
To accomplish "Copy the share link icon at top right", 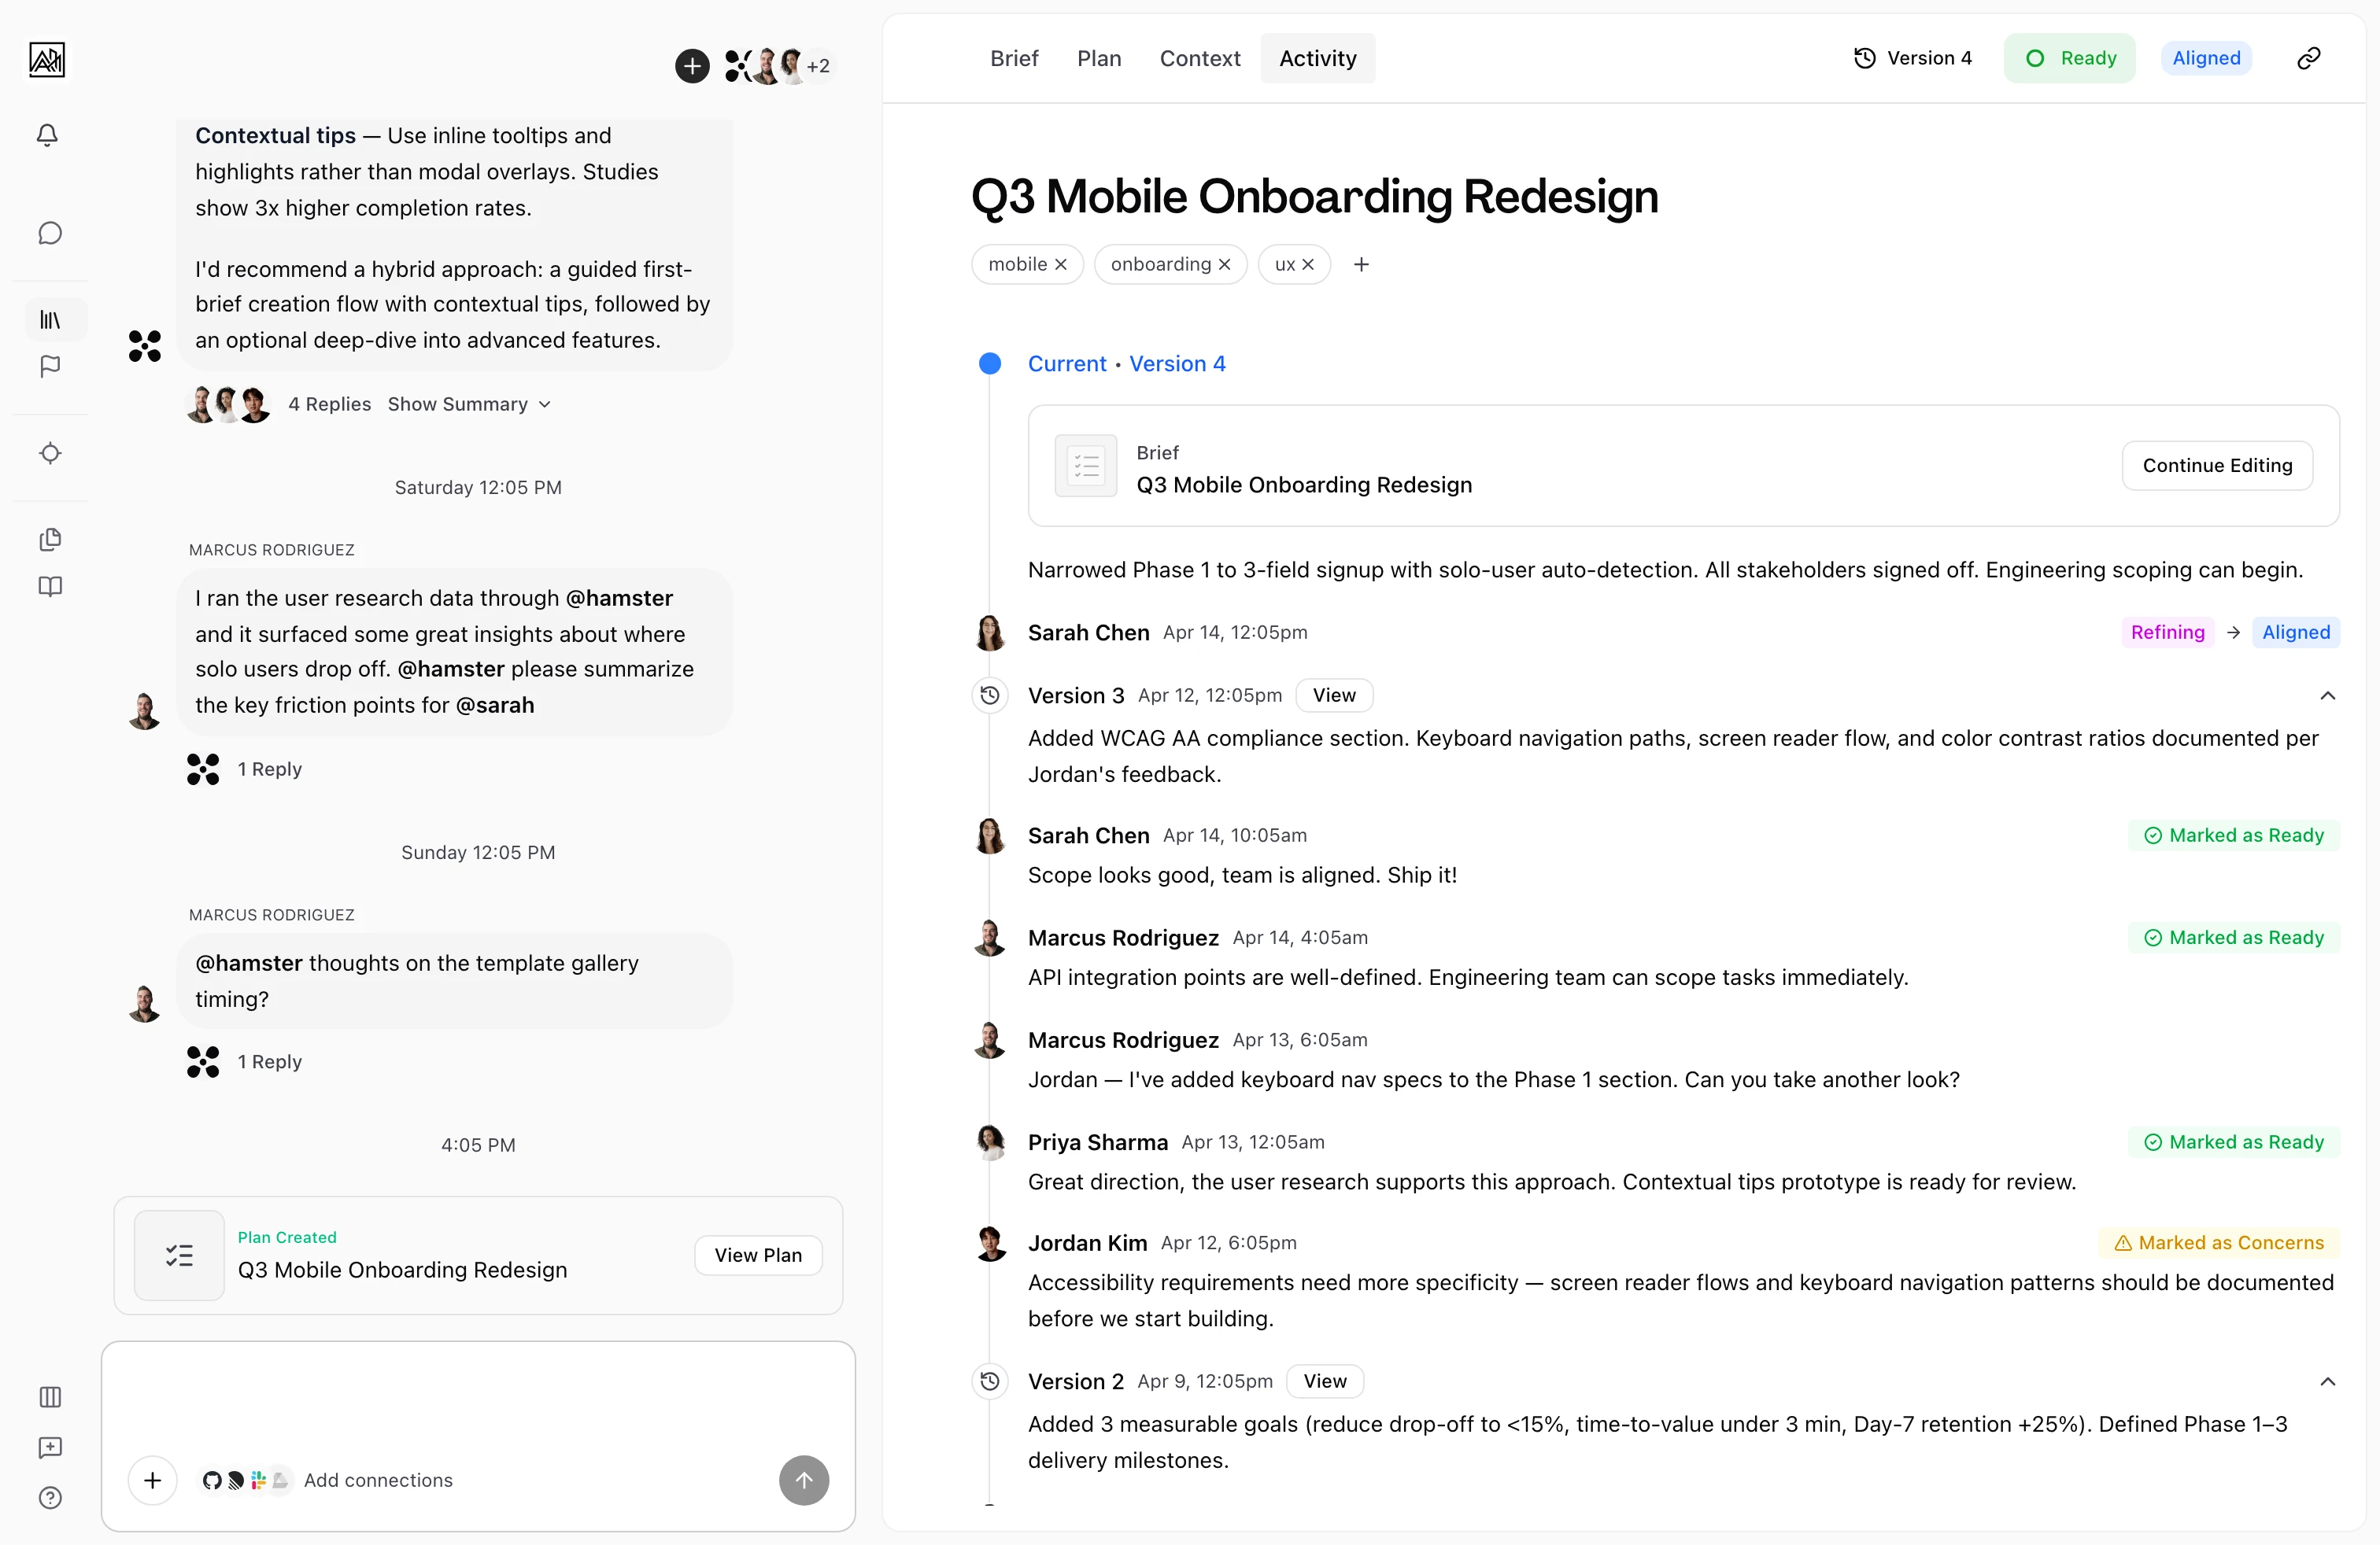I will tap(2308, 58).
